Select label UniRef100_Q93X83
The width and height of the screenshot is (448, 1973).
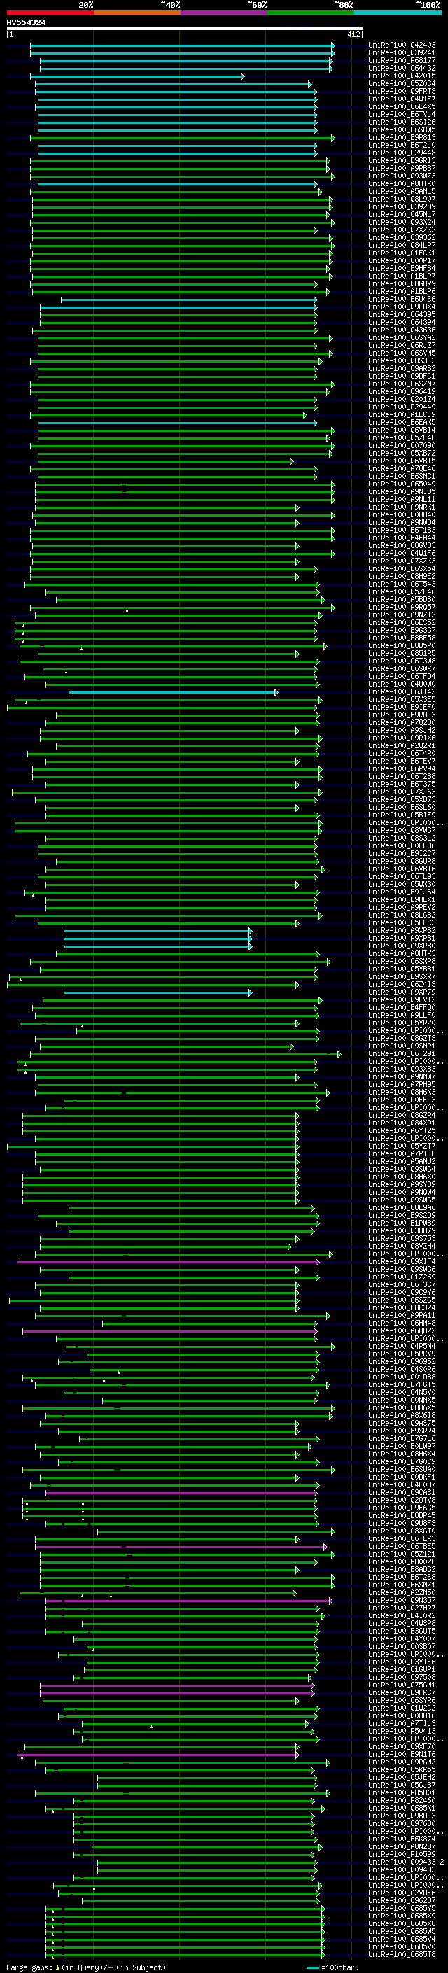(402, 1069)
